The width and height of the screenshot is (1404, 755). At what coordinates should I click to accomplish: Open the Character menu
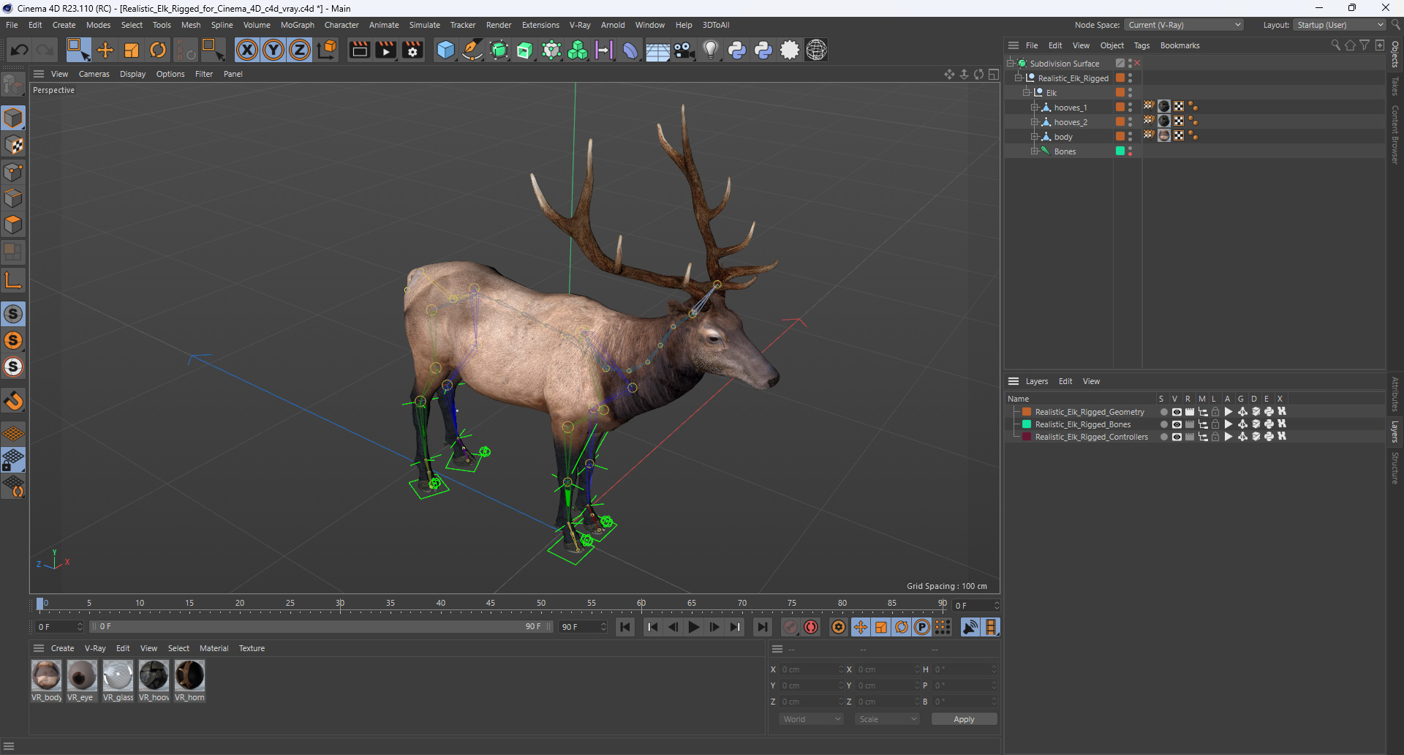pyautogui.click(x=341, y=25)
